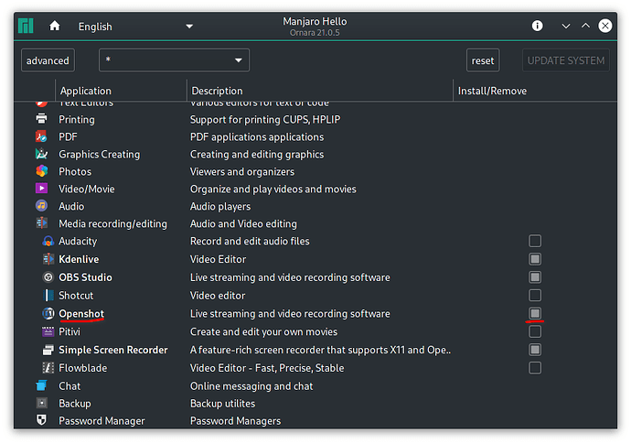Collapse the Media recording/editing category

point(315,223)
